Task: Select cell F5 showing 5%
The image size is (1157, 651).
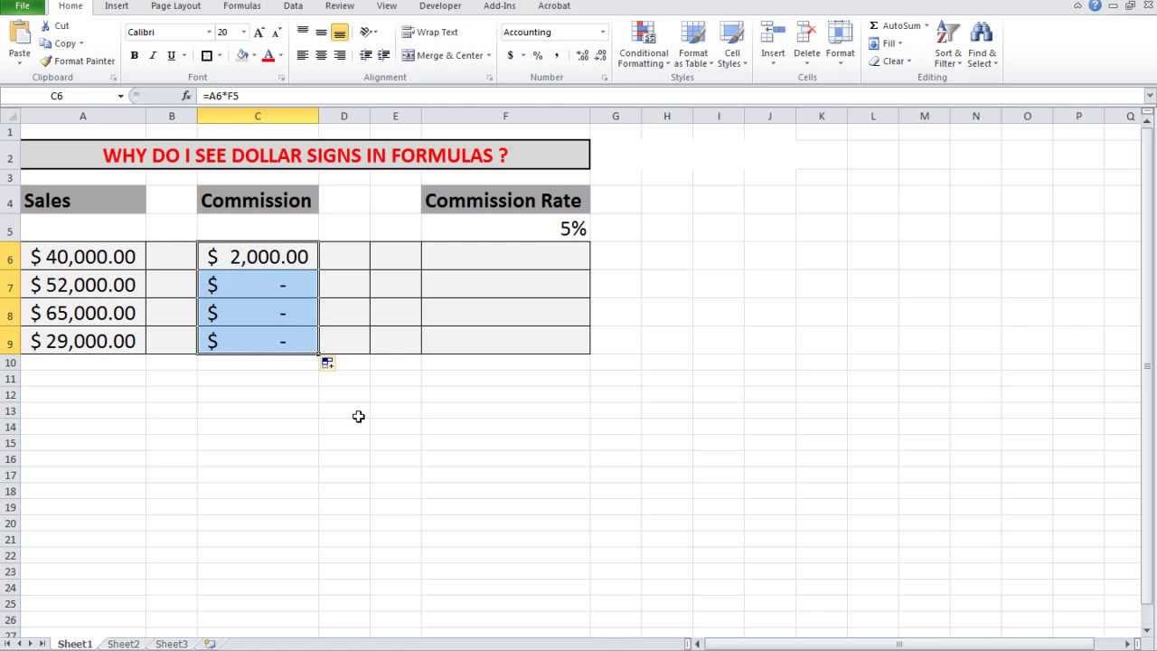Action: tap(505, 229)
